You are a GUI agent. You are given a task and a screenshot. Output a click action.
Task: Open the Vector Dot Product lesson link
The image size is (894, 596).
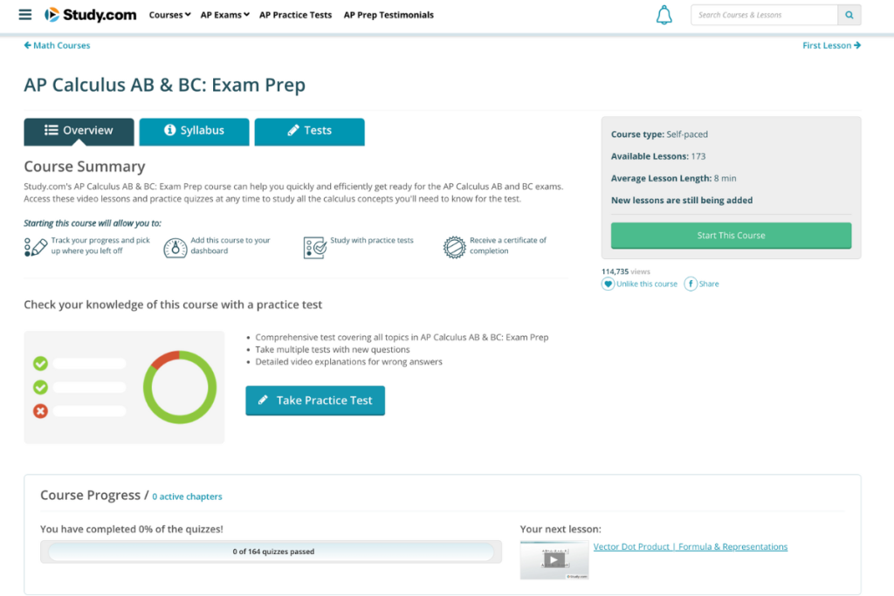point(690,547)
